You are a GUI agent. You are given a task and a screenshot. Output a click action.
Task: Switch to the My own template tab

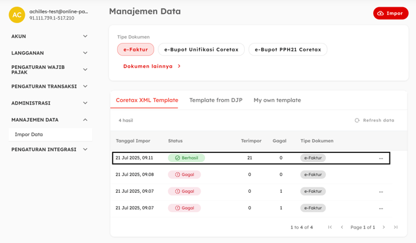[278, 100]
